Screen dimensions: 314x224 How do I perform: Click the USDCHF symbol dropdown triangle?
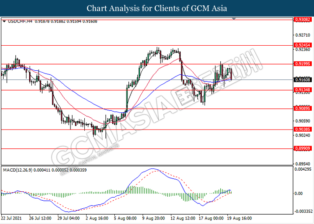coord(4,21)
